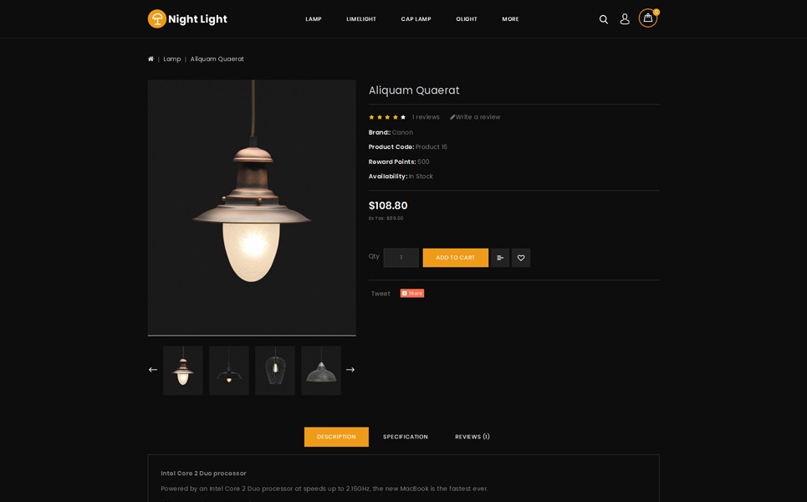
Task: Click into the Qty input field
Action: [x=401, y=258]
